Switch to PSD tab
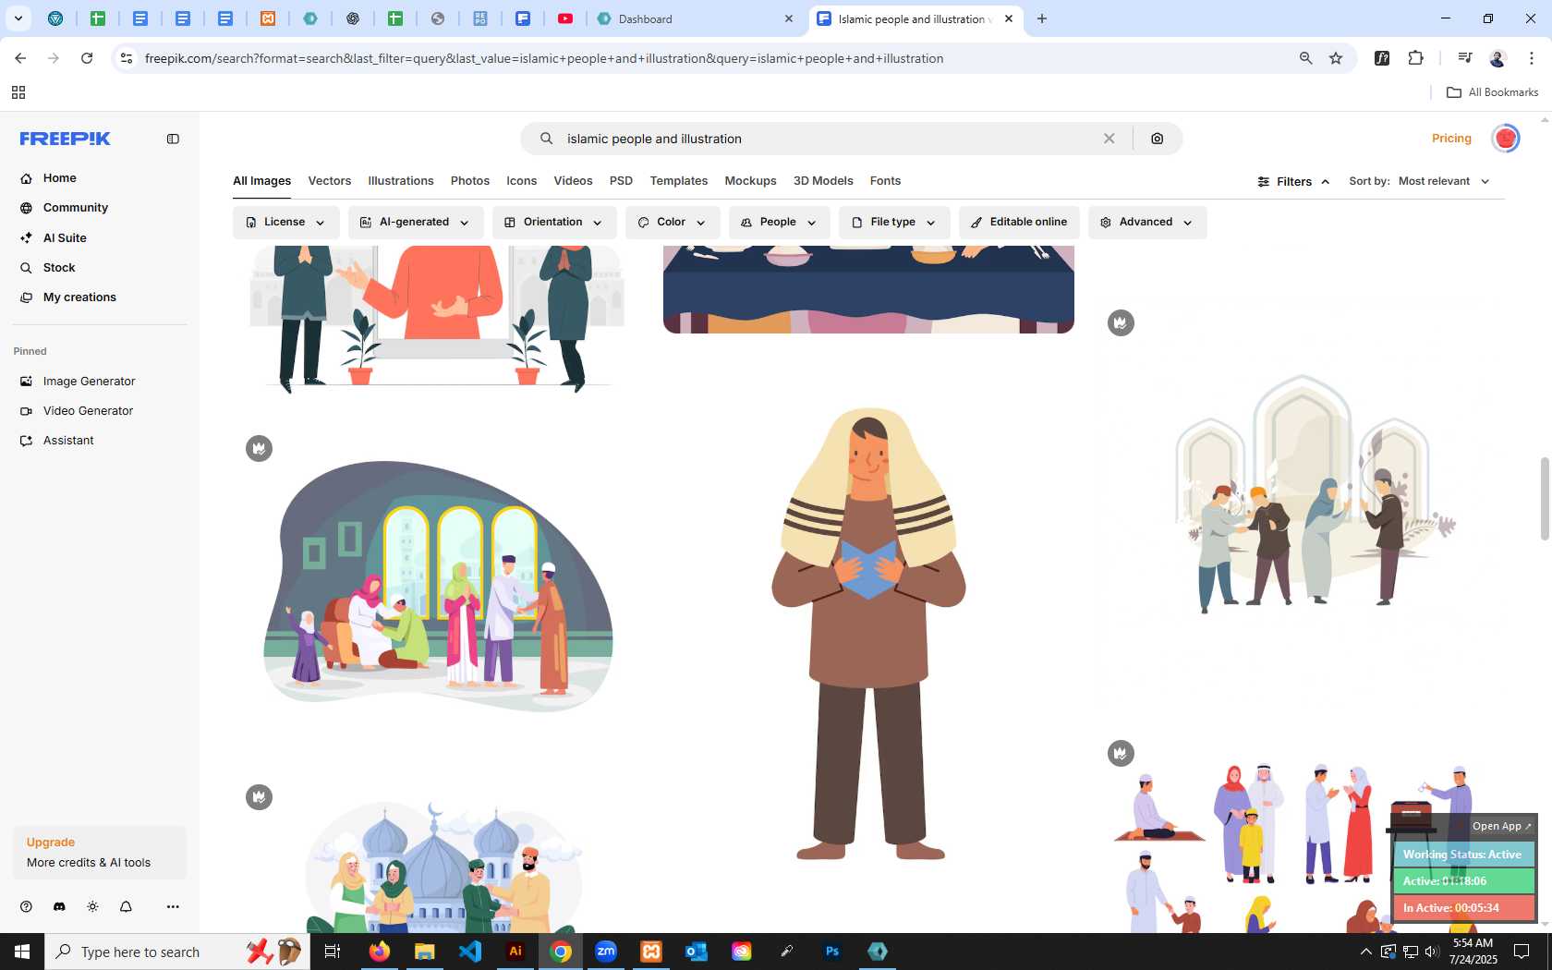The height and width of the screenshot is (970, 1552). coord(621,181)
